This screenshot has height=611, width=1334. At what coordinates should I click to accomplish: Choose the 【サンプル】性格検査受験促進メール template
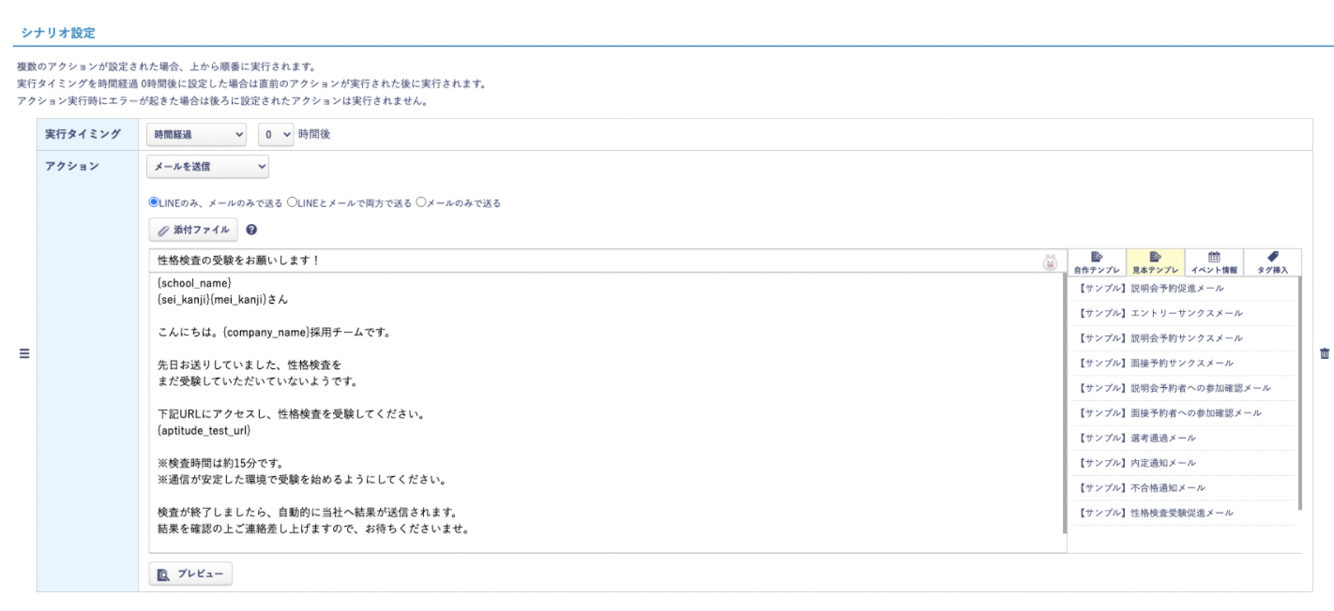[x=1156, y=513]
